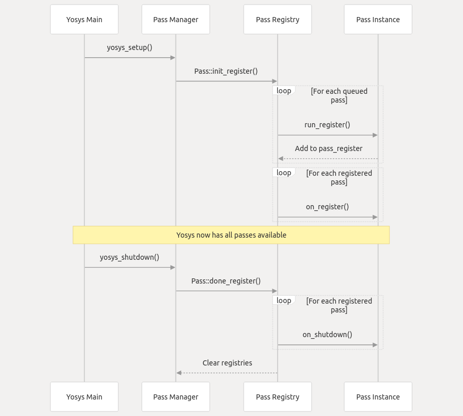
Task: Click the bottom Yosys Main participant box
Action: (x=84, y=397)
